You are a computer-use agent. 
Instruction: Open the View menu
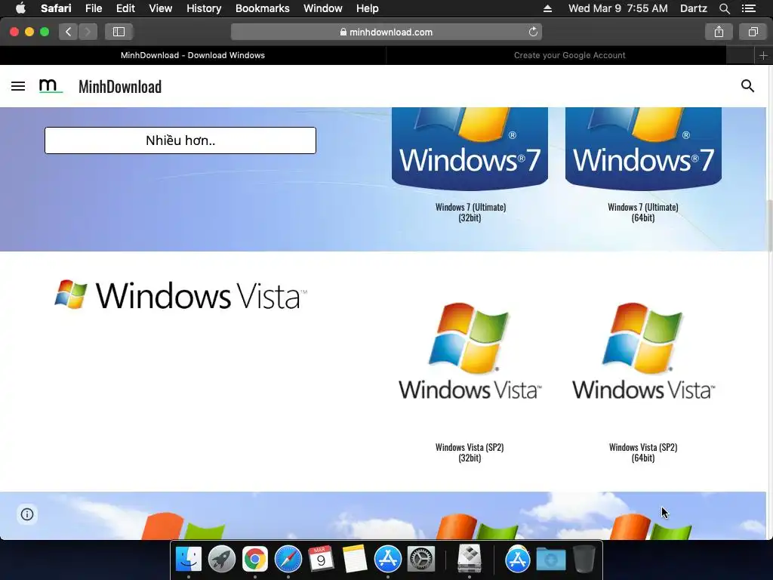point(160,8)
